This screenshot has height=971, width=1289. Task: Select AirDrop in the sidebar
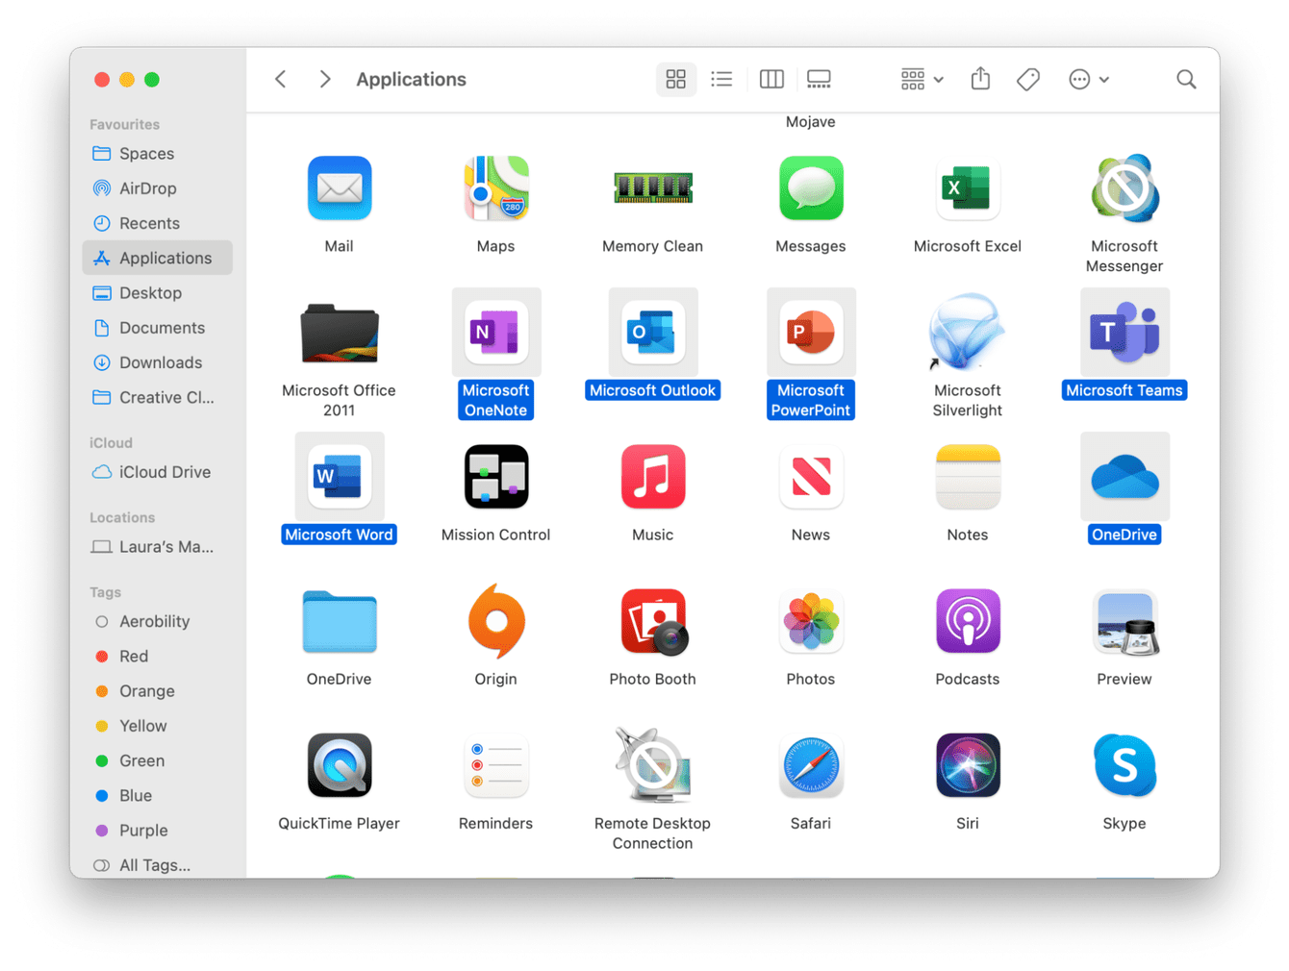pyautogui.click(x=145, y=188)
